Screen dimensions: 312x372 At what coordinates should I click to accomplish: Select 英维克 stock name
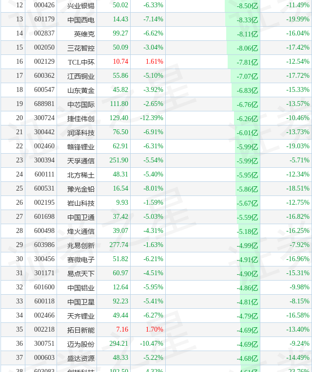pyautogui.click(x=84, y=34)
